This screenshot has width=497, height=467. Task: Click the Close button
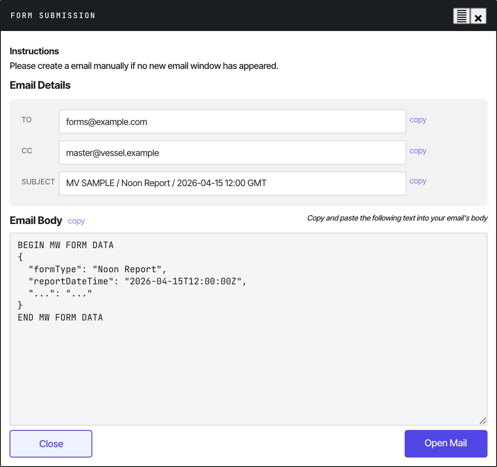51,444
